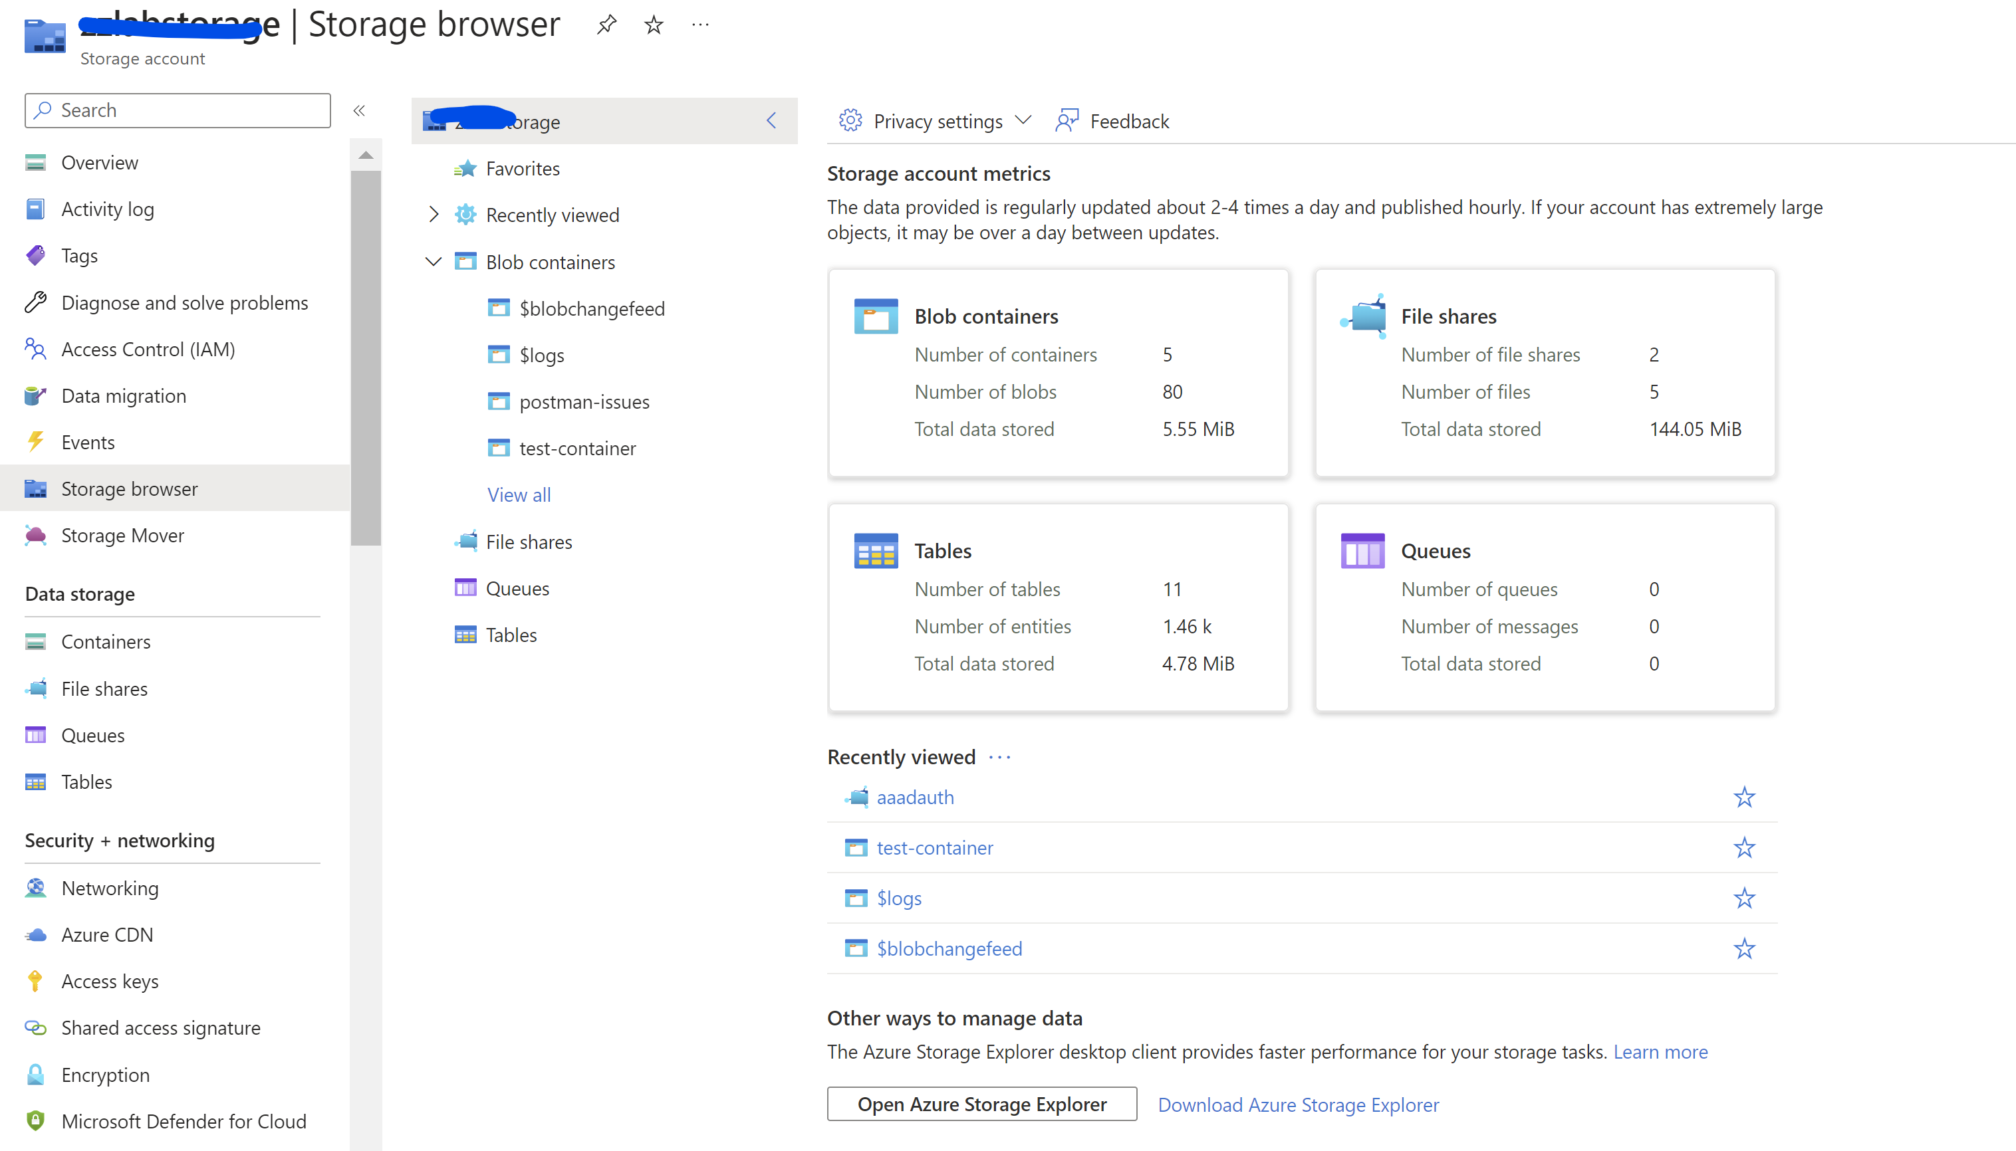Open Access Control (IAM) settings
This screenshot has height=1151, width=2016.
(x=148, y=349)
